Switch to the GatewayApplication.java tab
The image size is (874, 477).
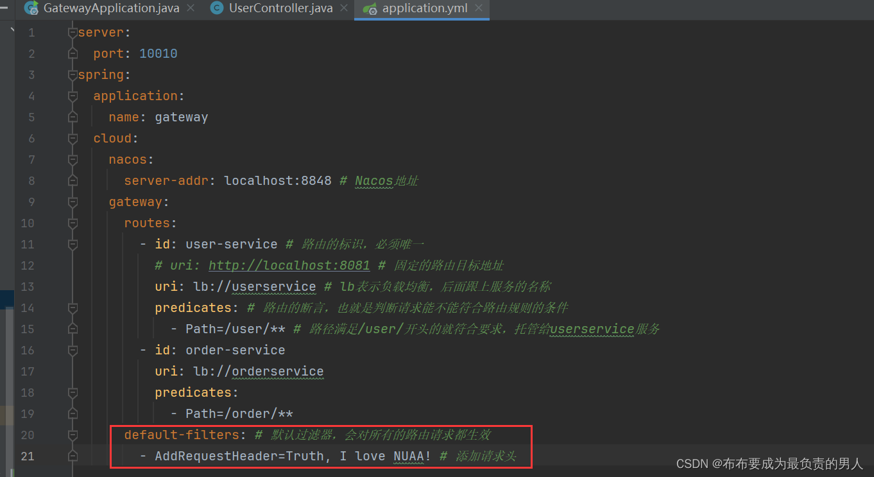pyautogui.click(x=112, y=9)
